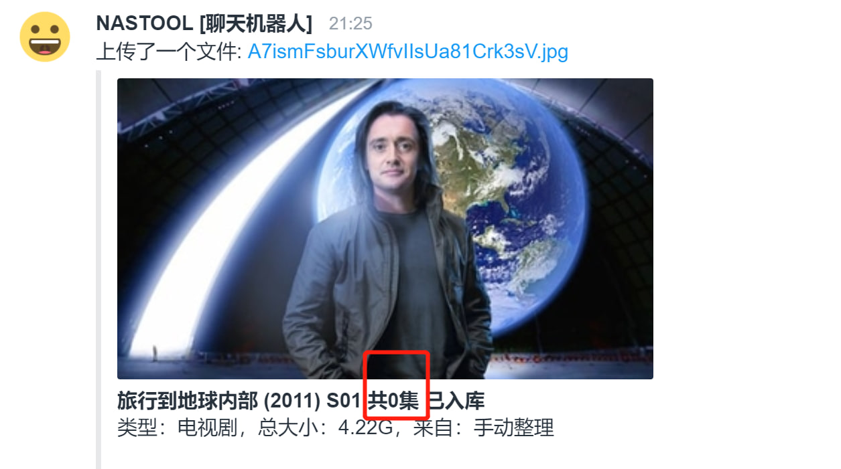This screenshot has width=841, height=469.
Task: Click the highlighted 共0集 text
Action: [393, 401]
